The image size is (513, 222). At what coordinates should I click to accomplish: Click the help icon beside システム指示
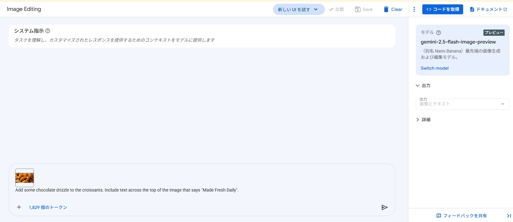[x=48, y=31]
